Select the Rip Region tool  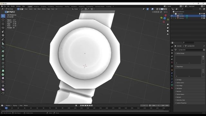(x=3, y=93)
